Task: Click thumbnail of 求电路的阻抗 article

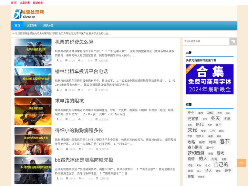Action: pos(33,111)
